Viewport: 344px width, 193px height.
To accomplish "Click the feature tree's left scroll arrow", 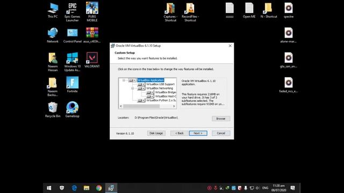I will (x=121, y=106).
